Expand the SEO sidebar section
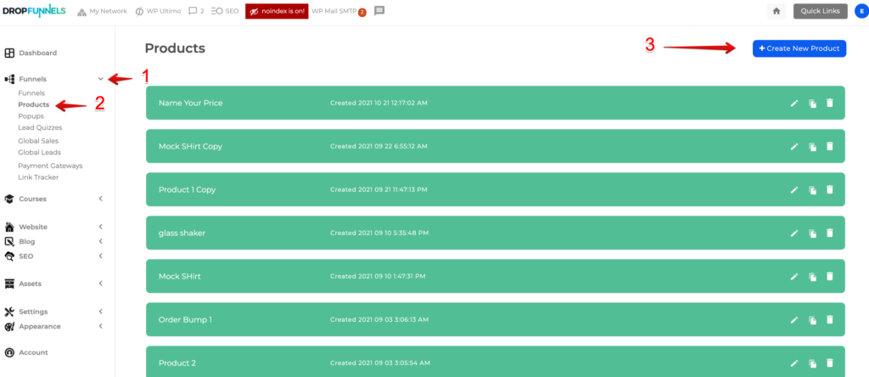The height and width of the screenshot is (377, 869). pyautogui.click(x=100, y=256)
